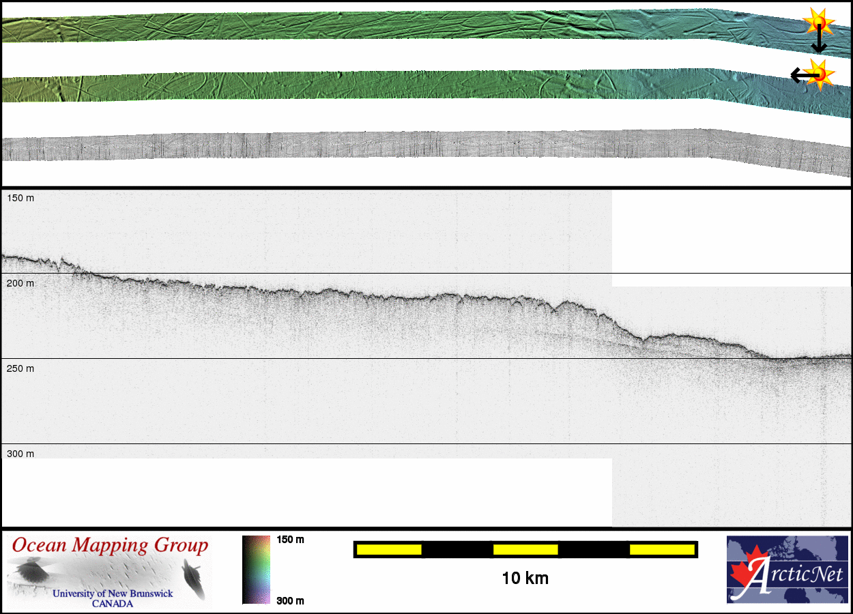853x614 pixels.
Task: Click the middle yellow segment of scale bar
Action: 525,549
